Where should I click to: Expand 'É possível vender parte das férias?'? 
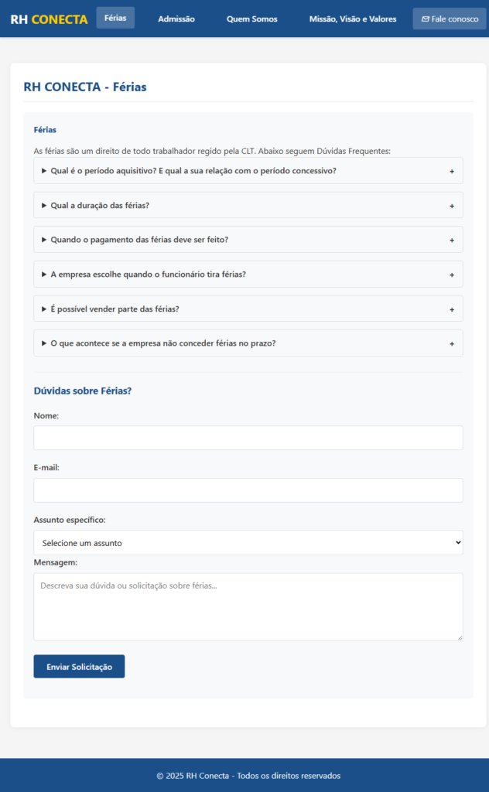(x=115, y=309)
